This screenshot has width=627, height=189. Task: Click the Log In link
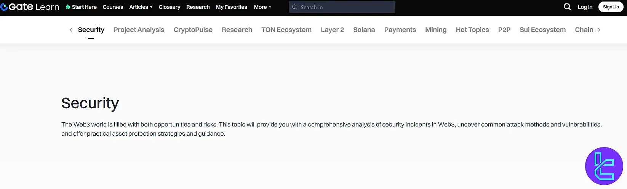pos(585,7)
